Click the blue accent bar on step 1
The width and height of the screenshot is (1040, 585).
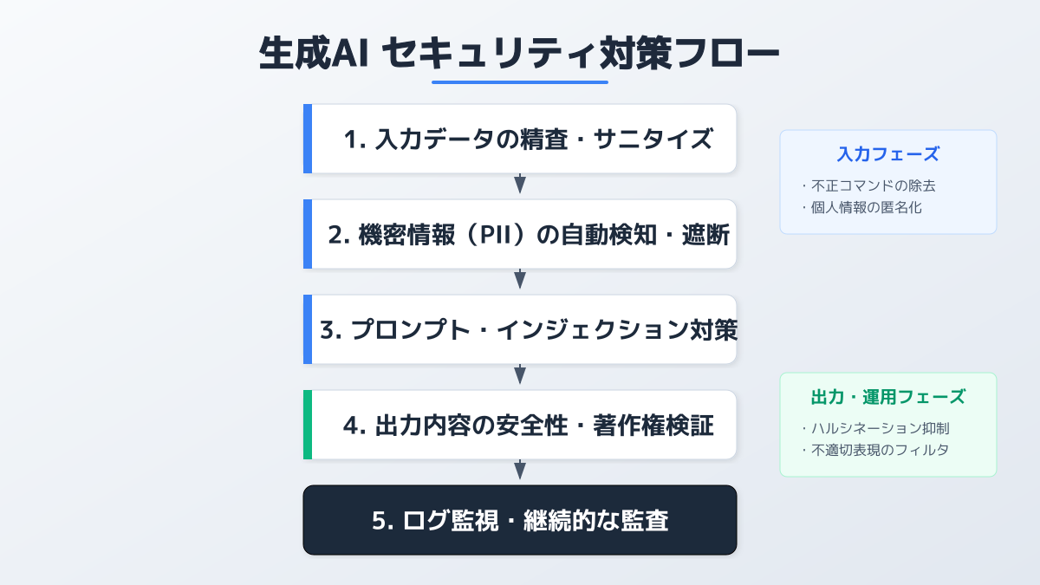pos(308,139)
